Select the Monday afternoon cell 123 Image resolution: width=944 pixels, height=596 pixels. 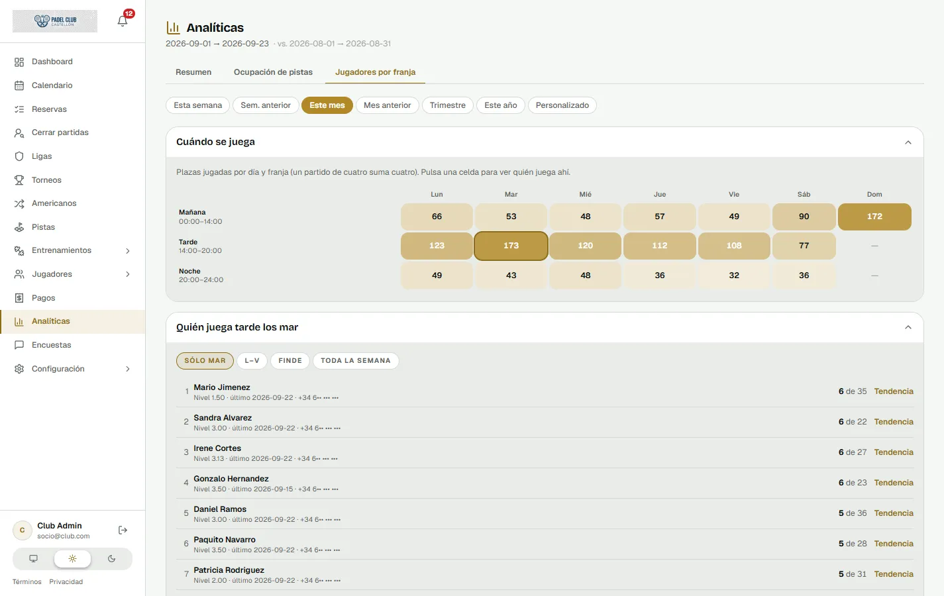(x=437, y=246)
